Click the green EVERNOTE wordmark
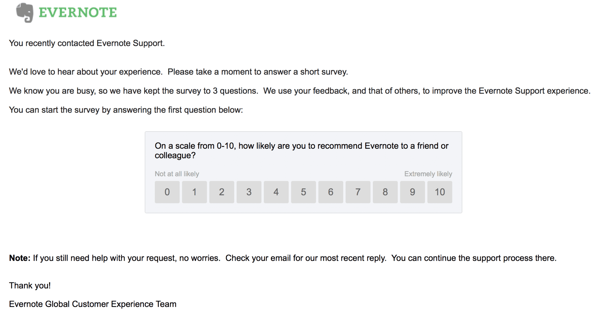The width and height of the screenshot is (597, 317). (x=78, y=13)
